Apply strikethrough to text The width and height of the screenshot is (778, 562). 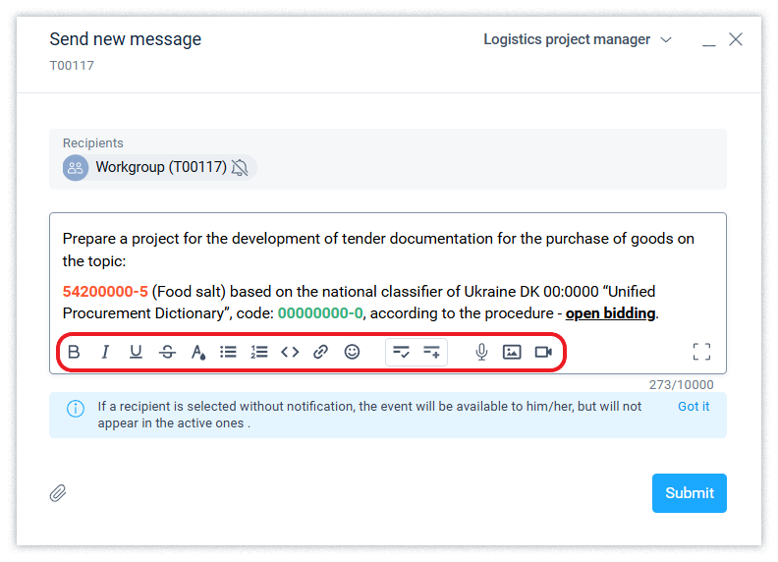pos(167,352)
